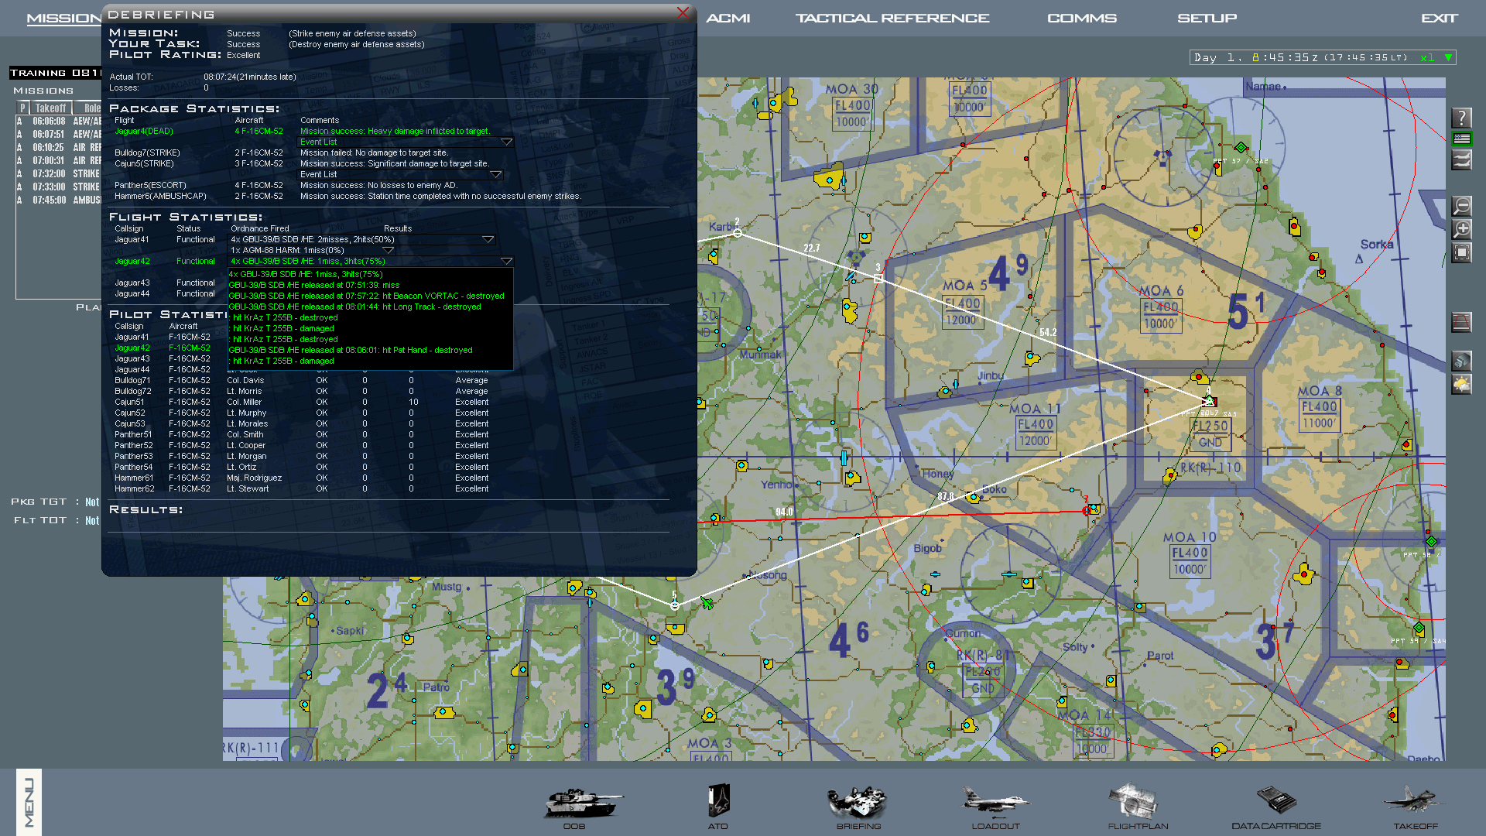The image size is (1486, 836).
Task: Click the P column header in missions list
Action: point(22,108)
